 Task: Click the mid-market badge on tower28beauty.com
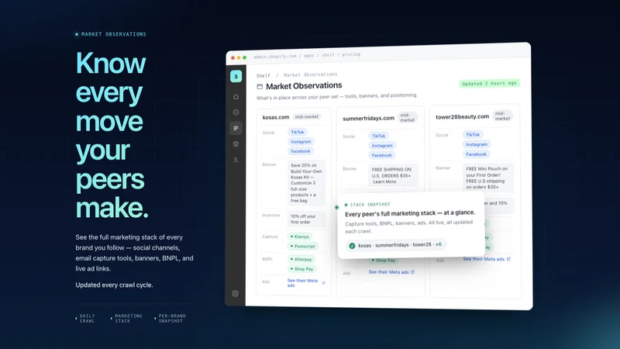pyautogui.click(x=502, y=116)
